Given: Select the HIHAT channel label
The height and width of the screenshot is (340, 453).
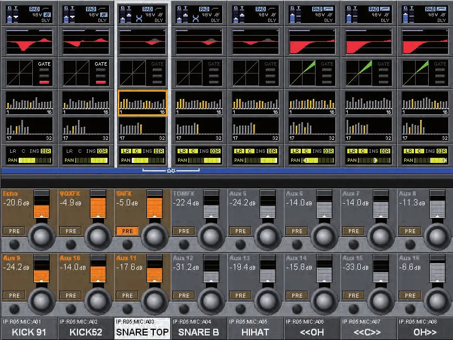Looking at the screenshot, I should (256, 329).
